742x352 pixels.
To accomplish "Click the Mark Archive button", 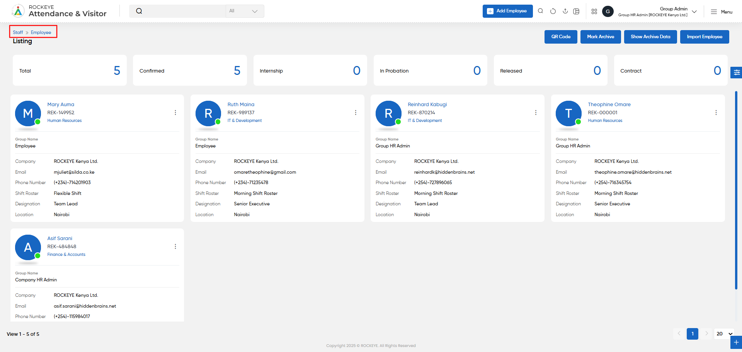I will (601, 37).
